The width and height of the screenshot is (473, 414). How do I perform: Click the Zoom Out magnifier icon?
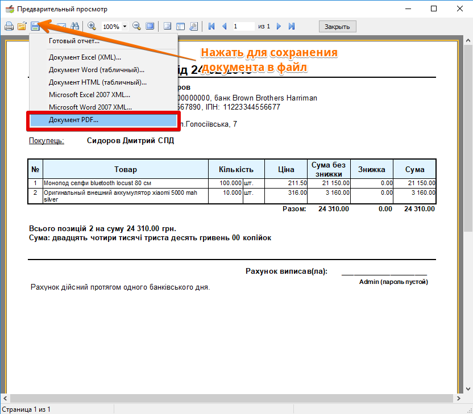(x=136, y=27)
